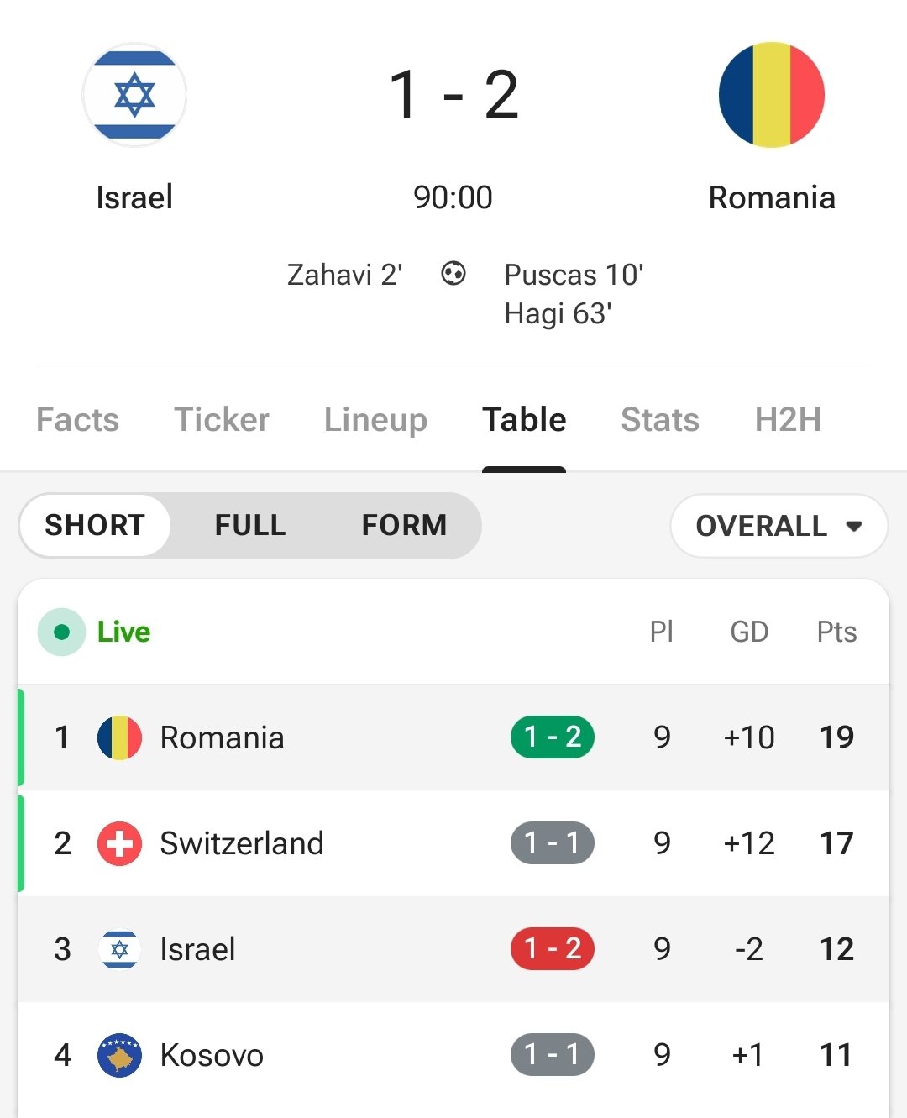Viewport: 907px width, 1118px height.
Task: Open the H2H tab
Action: (788, 419)
